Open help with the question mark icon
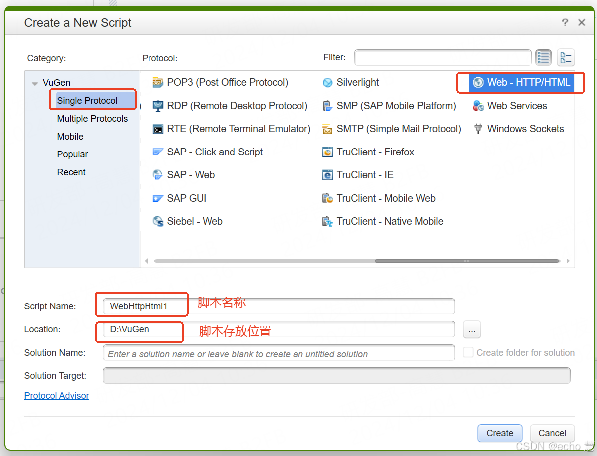The width and height of the screenshot is (597, 456). point(565,23)
